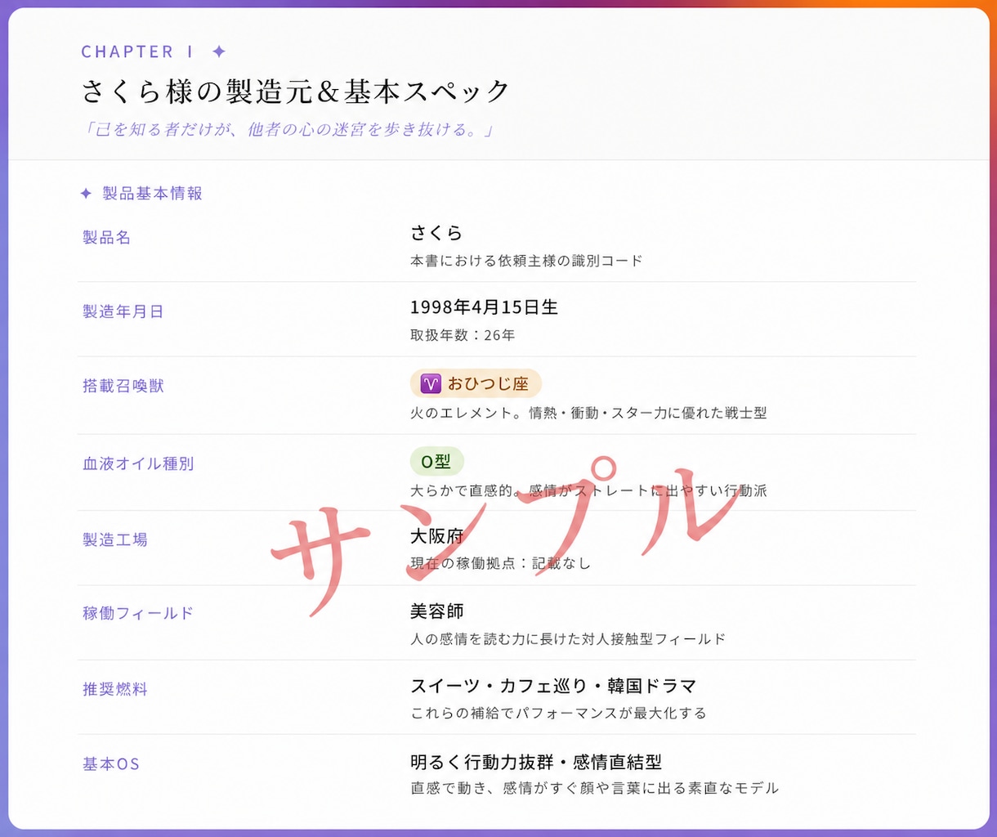997x837 pixels.
Task: Click the note 本書における依頼主様の識別コード
Action: tap(526, 261)
